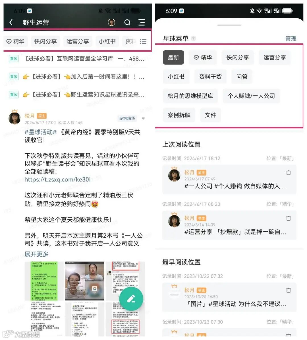The height and width of the screenshot is (340, 307).
Task: Open the search magnifier icon
Action: coord(127,22)
